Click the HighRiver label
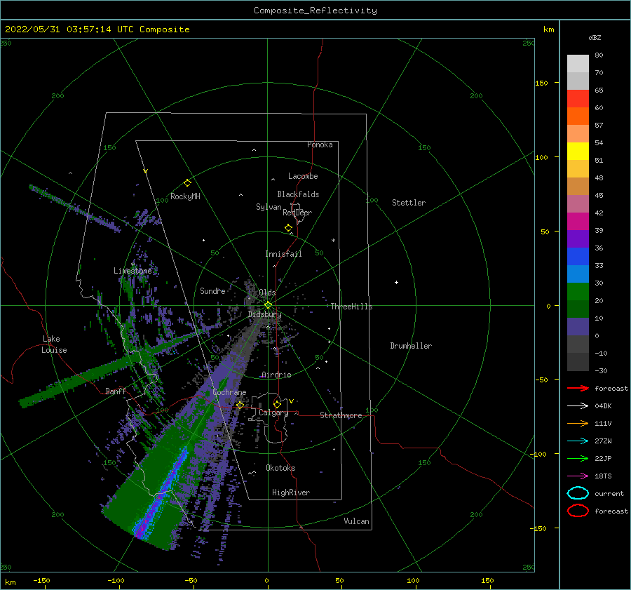 click(x=291, y=492)
